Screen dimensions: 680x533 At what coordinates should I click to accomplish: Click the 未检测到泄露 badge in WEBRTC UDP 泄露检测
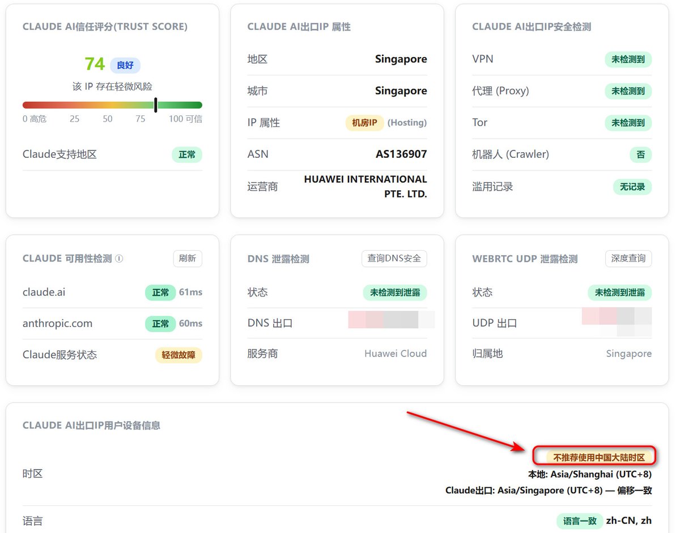click(620, 293)
